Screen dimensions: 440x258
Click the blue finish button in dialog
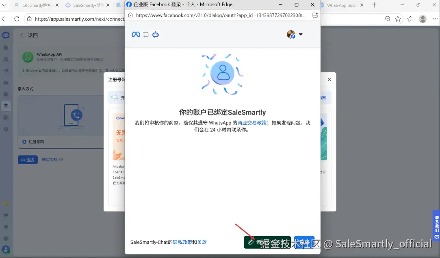pyautogui.click(x=304, y=242)
